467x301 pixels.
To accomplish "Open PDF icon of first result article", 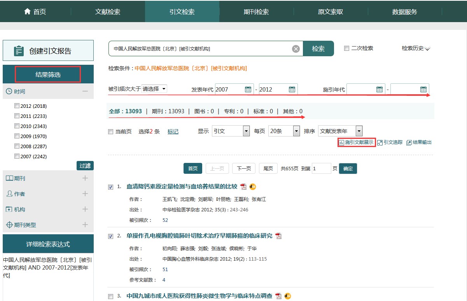I will coord(243,187).
